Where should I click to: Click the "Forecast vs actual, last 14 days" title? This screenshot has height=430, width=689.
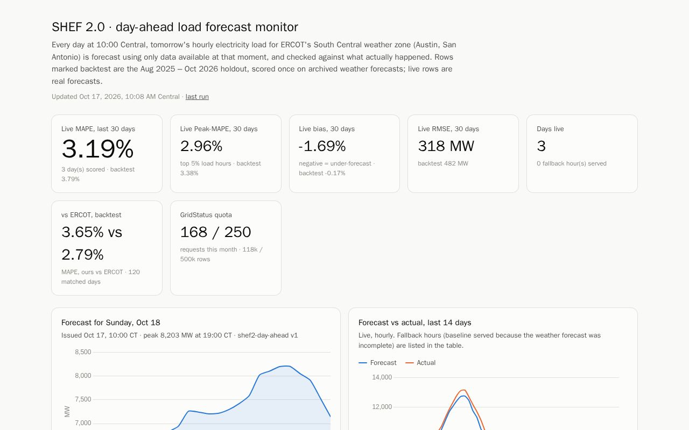point(415,322)
